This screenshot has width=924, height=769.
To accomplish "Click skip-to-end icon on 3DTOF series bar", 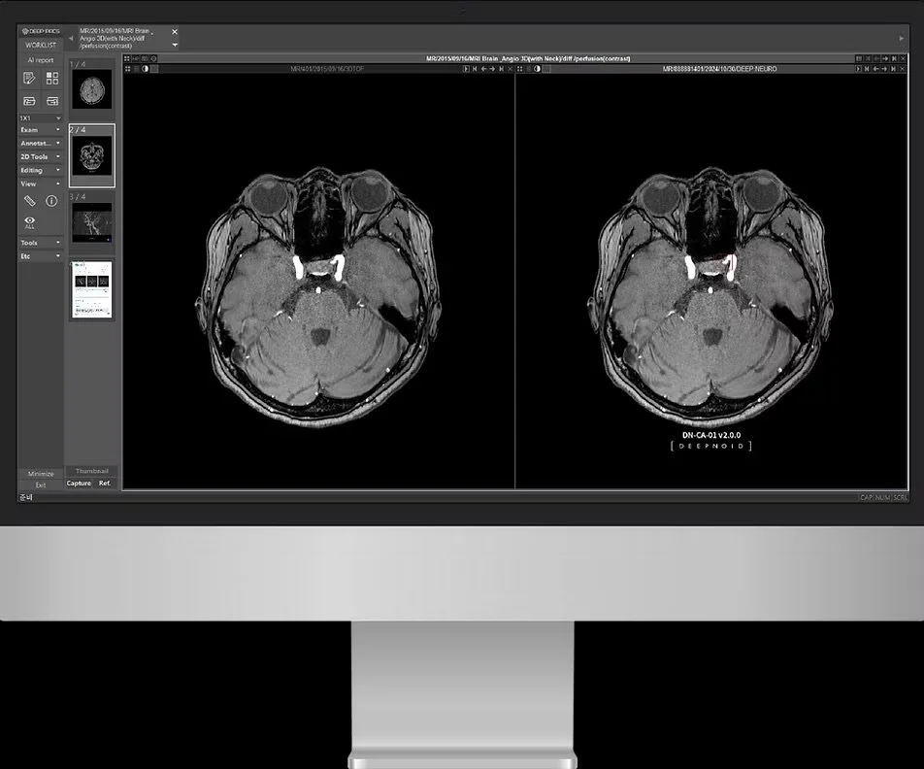I will pos(502,69).
